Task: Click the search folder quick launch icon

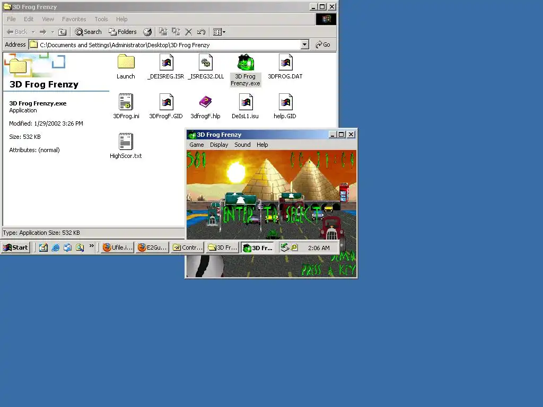Action: coord(80,247)
